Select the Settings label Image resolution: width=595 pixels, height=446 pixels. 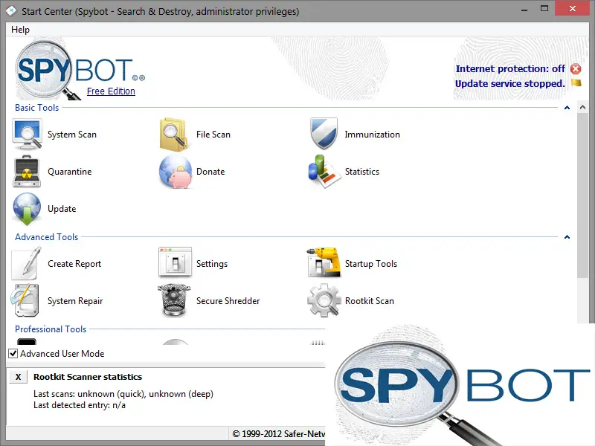(212, 264)
